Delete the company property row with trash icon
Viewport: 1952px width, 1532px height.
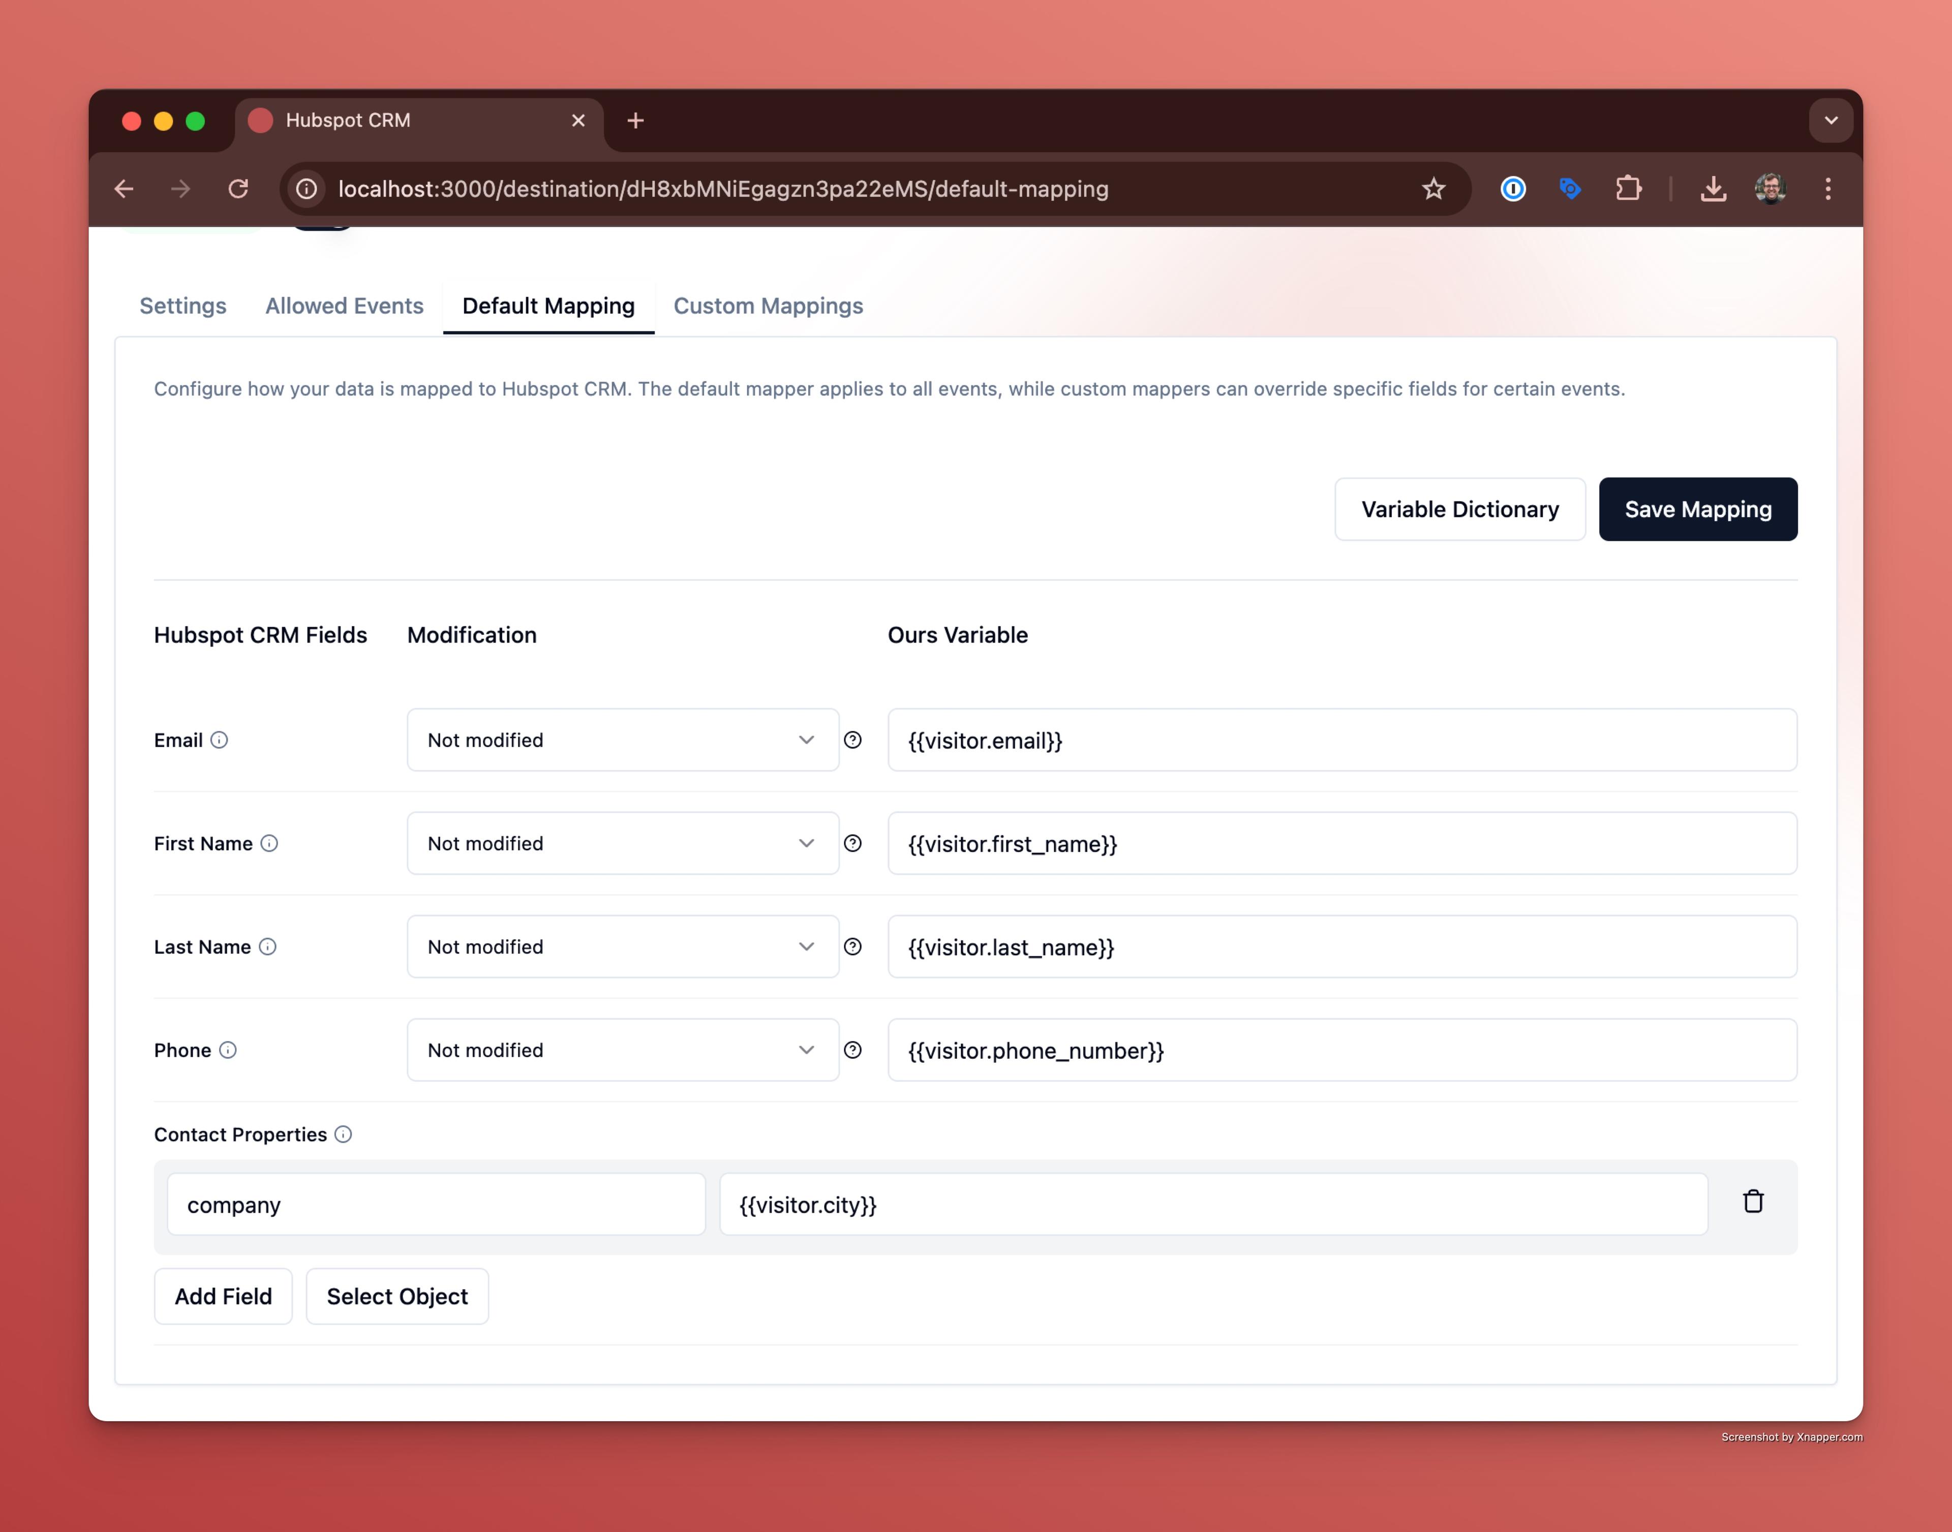point(1753,1202)
